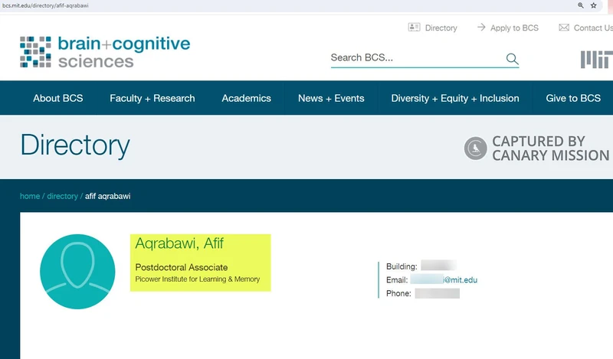
Task: Open the Faculty + Research menu
Action: click(x=152, y=98)
